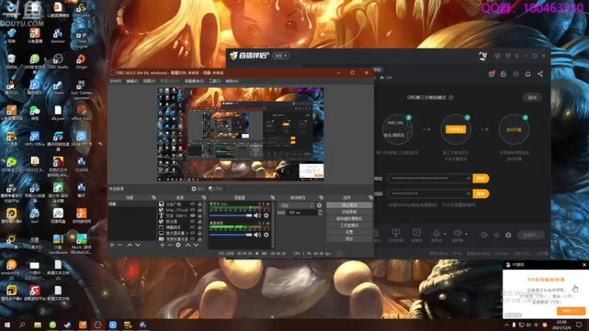Open the WPS Office desktop shortcut
The height and width of the screenshot is (331, 589).
tap(35, 139)
